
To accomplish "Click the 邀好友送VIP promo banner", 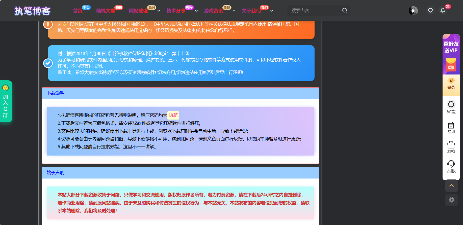I will tap(451, 54).
